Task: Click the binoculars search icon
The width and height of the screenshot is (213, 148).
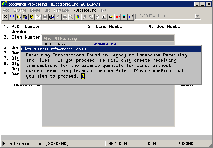Action: (65, 17)
